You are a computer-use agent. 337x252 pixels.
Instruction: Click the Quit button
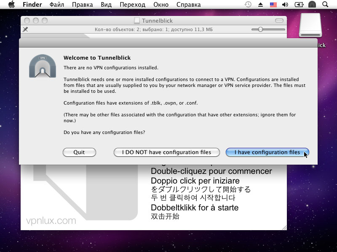(79, 152)
